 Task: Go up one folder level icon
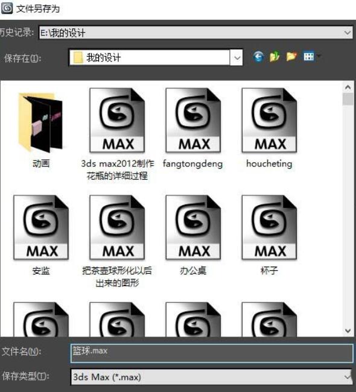coord(275,57)
